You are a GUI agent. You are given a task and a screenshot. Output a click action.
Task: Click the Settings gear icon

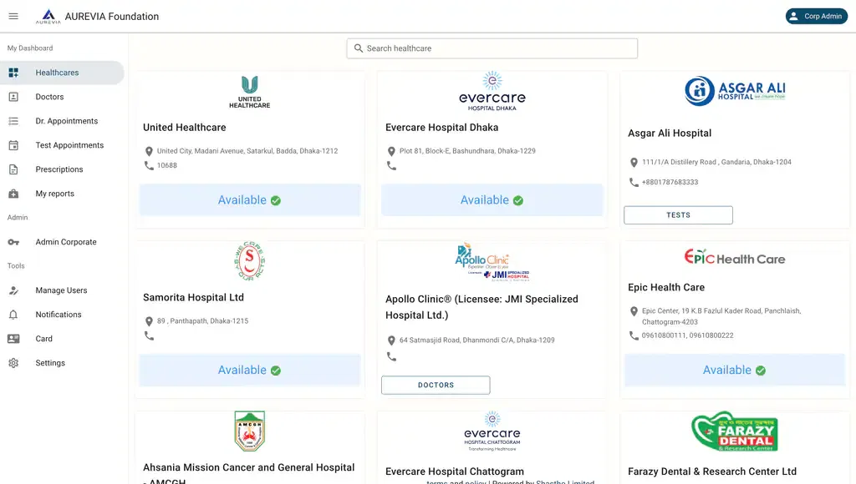(x=13, y=363)
